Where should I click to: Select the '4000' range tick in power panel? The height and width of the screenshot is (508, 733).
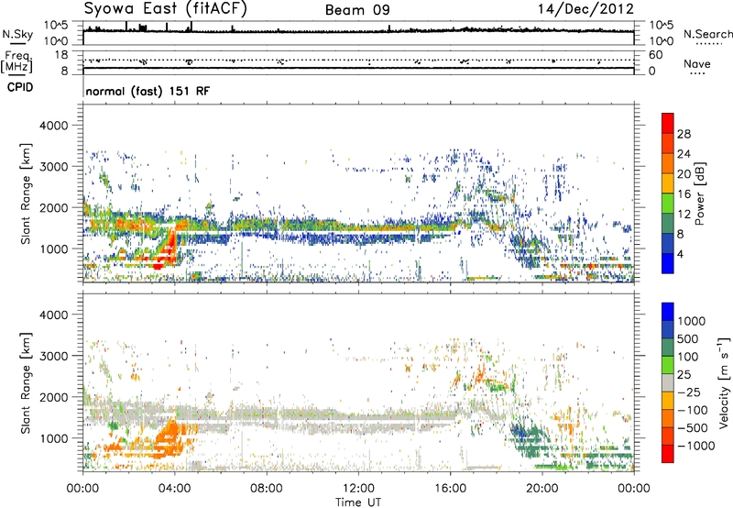(x=53, y=126)
